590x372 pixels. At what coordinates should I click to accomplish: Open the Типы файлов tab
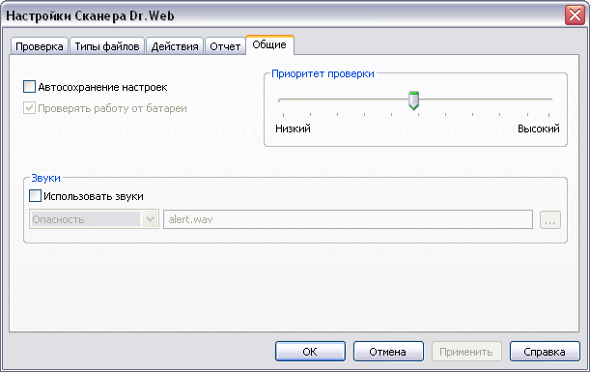107,46
